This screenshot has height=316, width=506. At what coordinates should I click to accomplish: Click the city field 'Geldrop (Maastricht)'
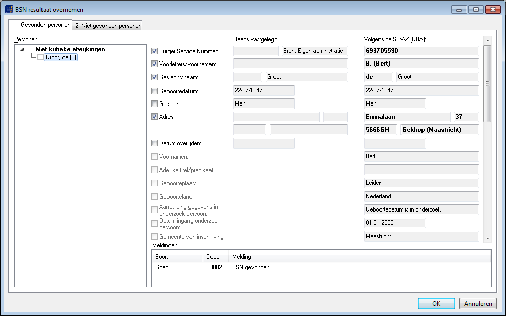point(440,130)
